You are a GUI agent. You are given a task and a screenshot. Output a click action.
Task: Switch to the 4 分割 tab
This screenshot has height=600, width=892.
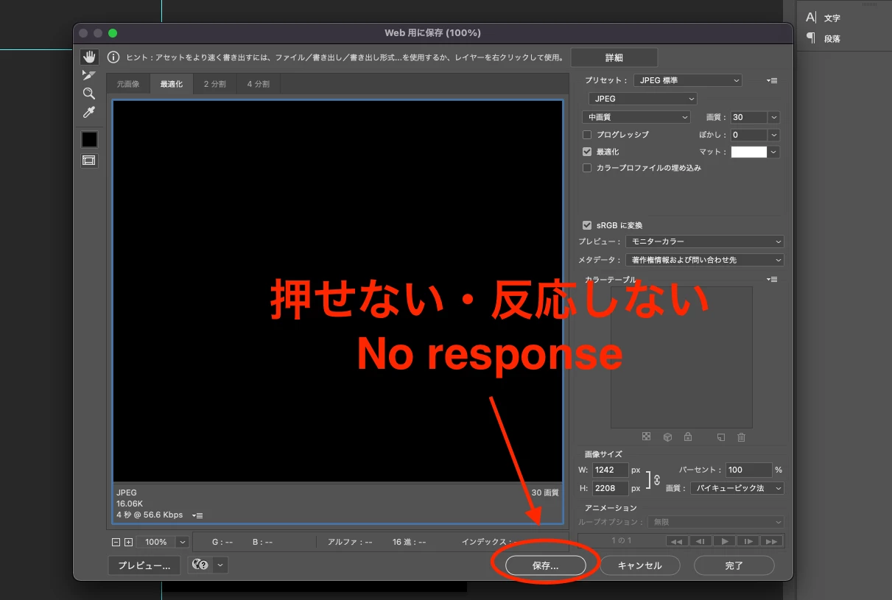point(259,84)
